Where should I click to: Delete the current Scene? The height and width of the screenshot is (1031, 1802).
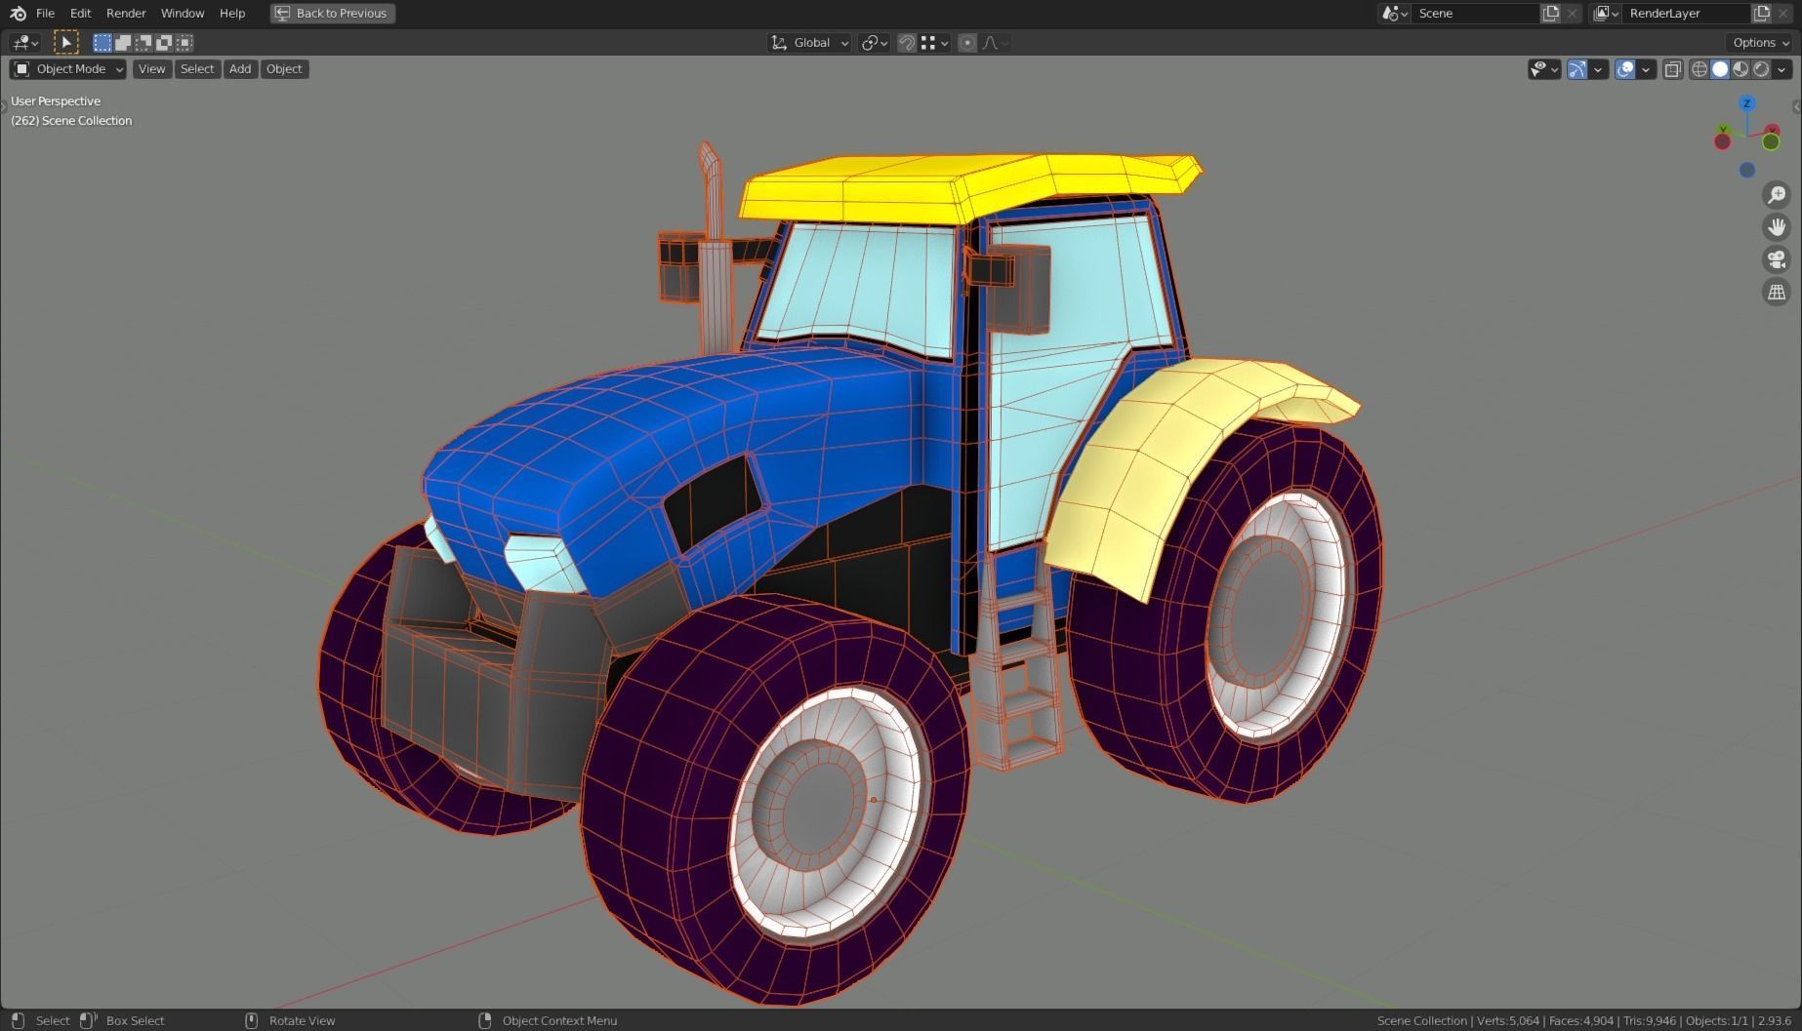tap(1572, 14)
